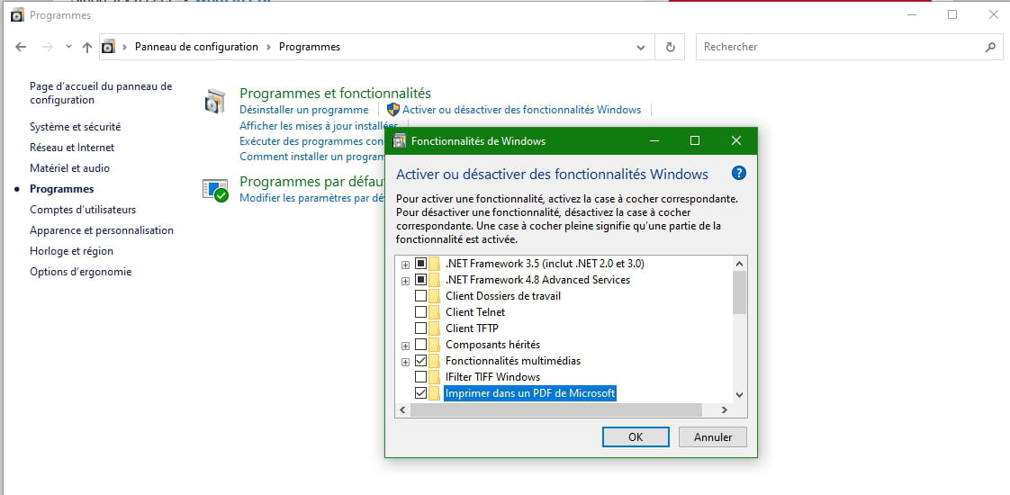
Task: Select Client Telnet row text
Action: click(475, 312)
